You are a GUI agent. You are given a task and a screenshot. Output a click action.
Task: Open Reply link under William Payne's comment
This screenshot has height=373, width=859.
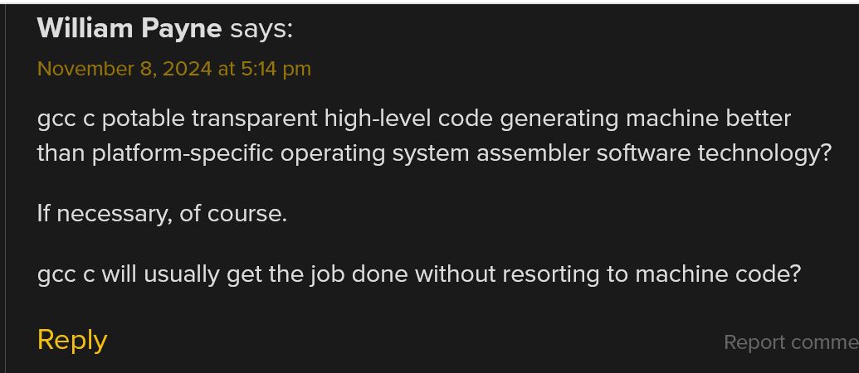coord(71,340)
